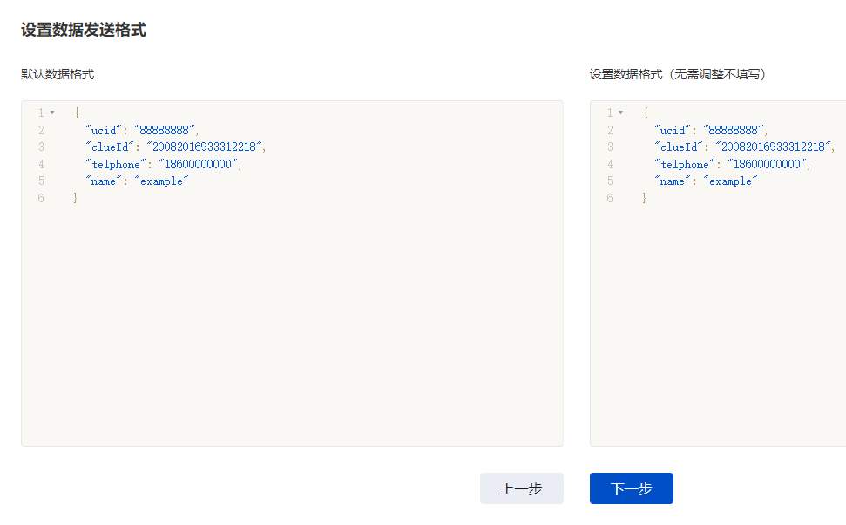Click the closing brace in the custom editor
The image size is (846, 525).
tap(644, 198)
